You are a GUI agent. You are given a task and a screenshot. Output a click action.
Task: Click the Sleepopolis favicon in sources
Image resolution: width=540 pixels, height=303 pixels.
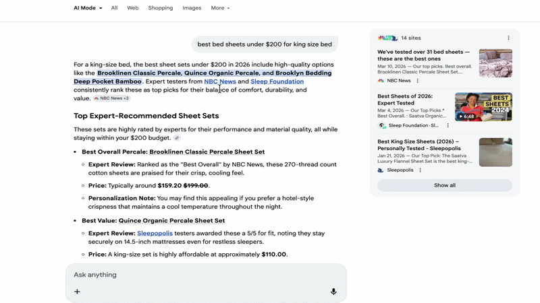pos(381,170)
